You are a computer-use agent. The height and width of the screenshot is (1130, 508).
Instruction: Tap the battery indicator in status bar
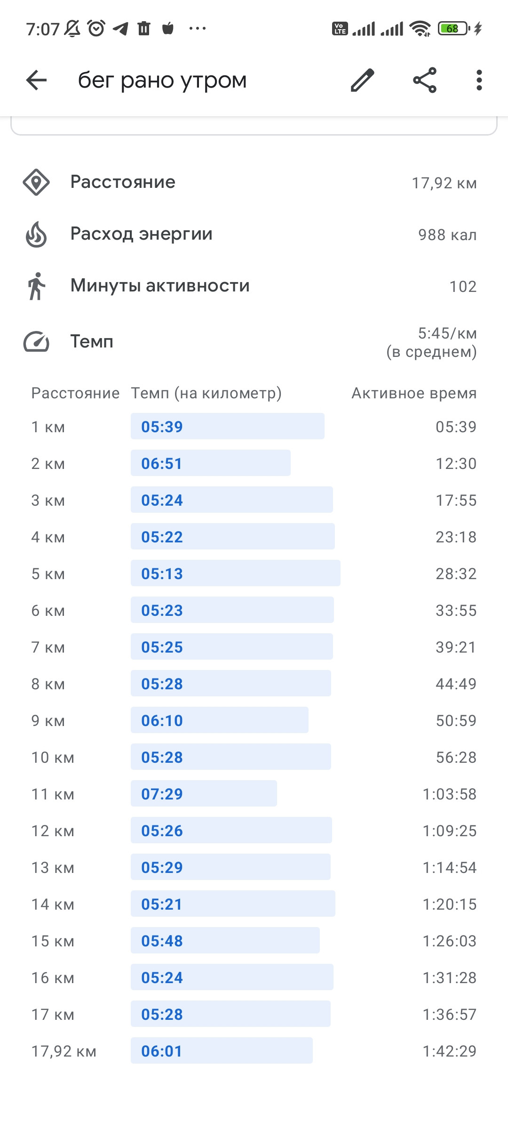point(454,29)
